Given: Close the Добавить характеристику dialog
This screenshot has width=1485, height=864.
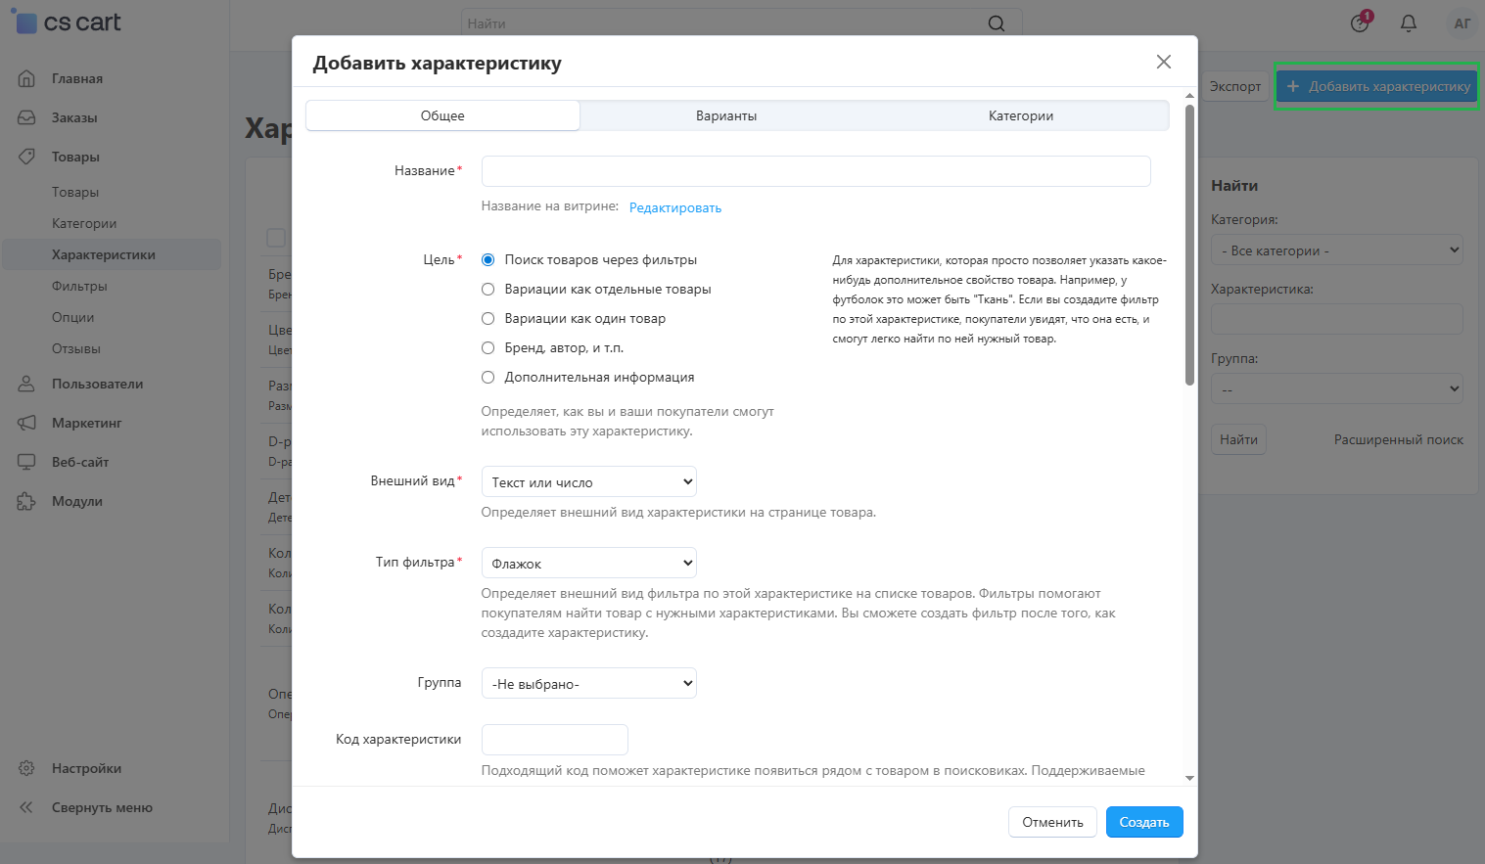Looking at the screenshot, I should (x=1164, y=62).
